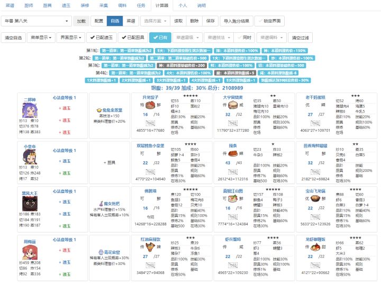Click the 龙虾咖喱饭 dish icon

click(x=315, y=247)
